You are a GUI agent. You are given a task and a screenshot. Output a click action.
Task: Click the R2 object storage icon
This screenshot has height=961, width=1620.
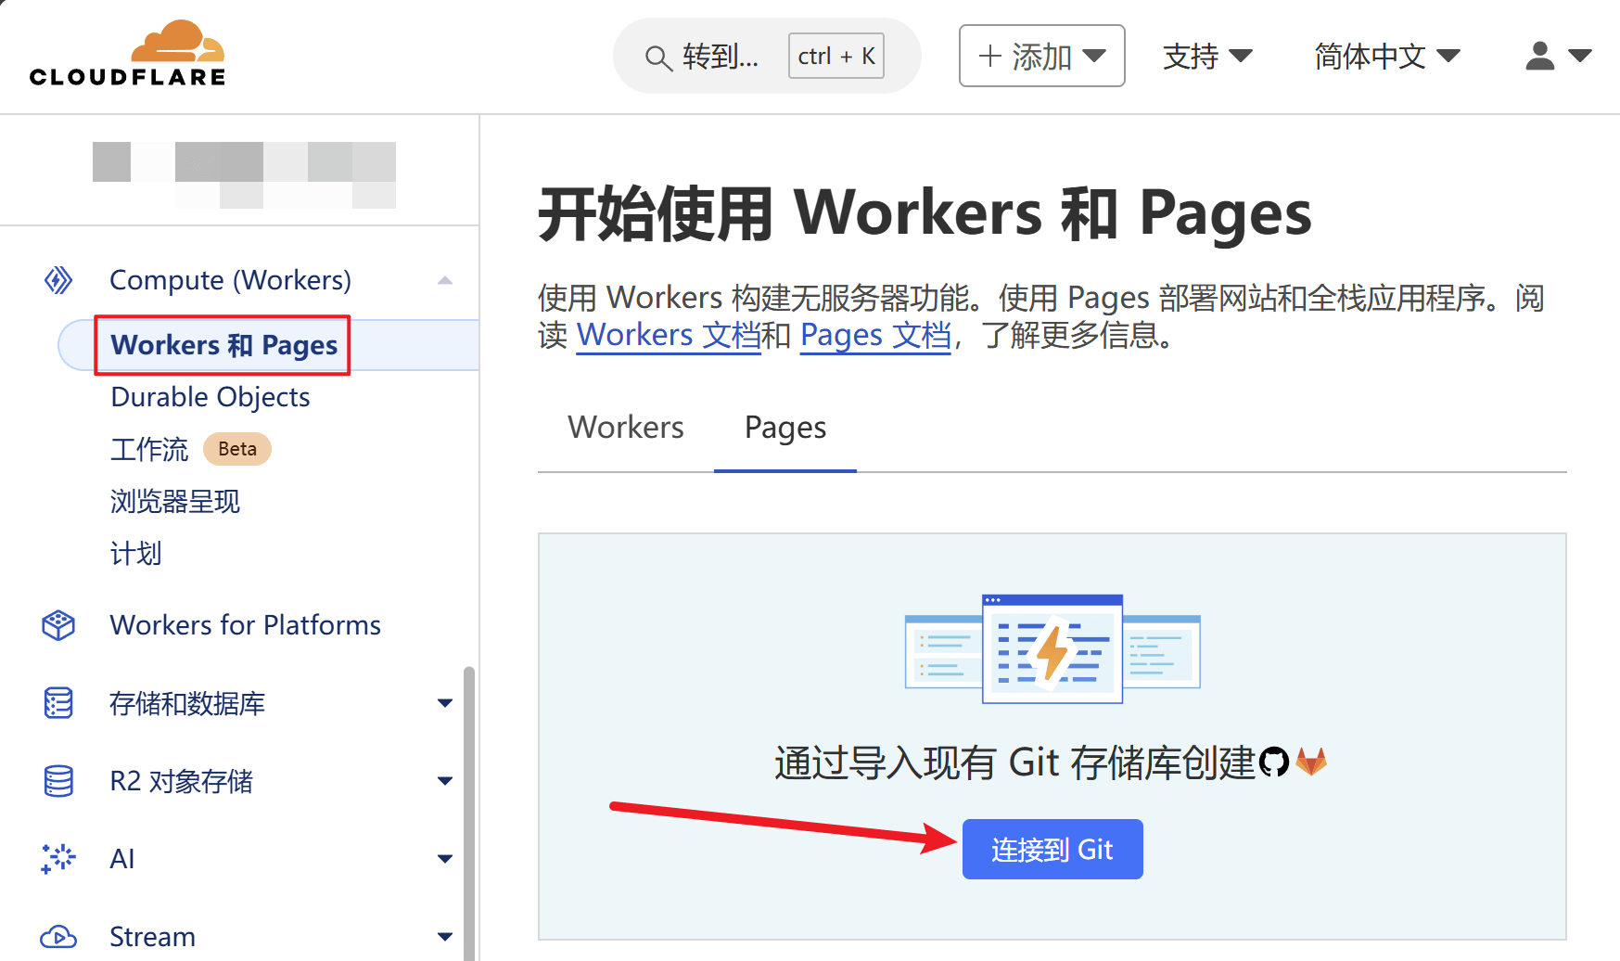click(58, 781)
